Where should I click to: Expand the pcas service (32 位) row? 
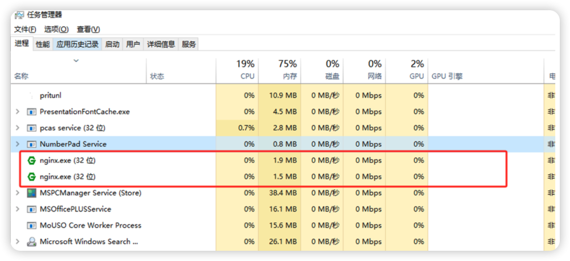(18, 128)
